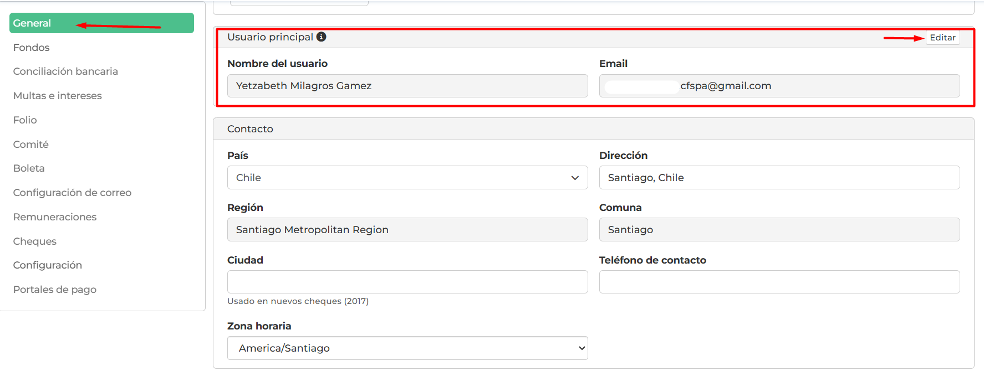Open the Cheques section
The height and width of the screenshot is (371, 984).
click(35, 241)
